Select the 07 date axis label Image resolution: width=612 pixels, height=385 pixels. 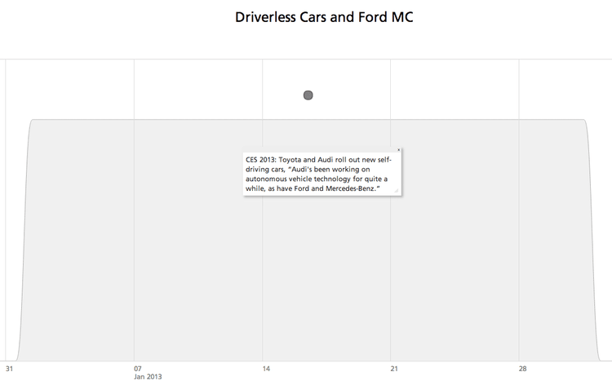pos(138,369)
